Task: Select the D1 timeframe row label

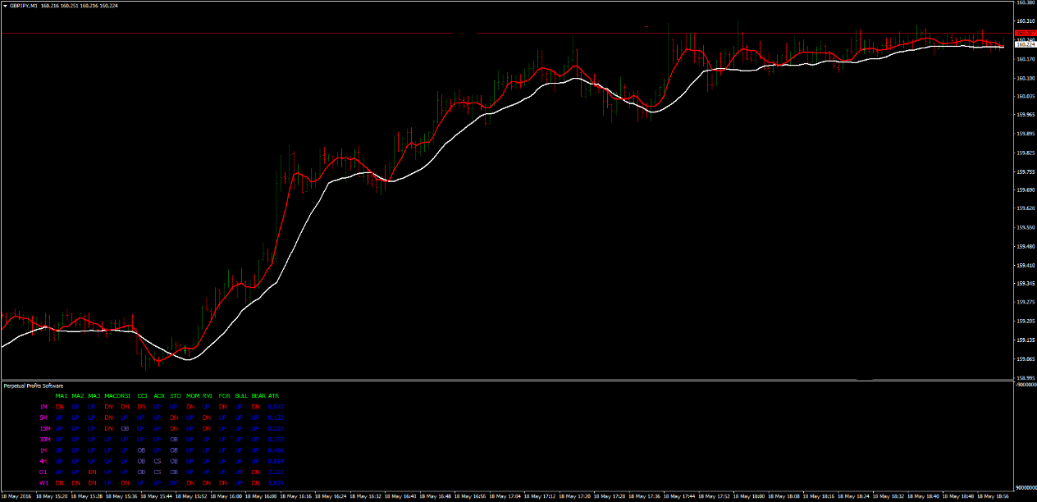Action: (x=43, y=472)
